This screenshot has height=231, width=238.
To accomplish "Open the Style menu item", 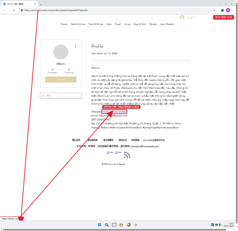I will coord(109,24).
